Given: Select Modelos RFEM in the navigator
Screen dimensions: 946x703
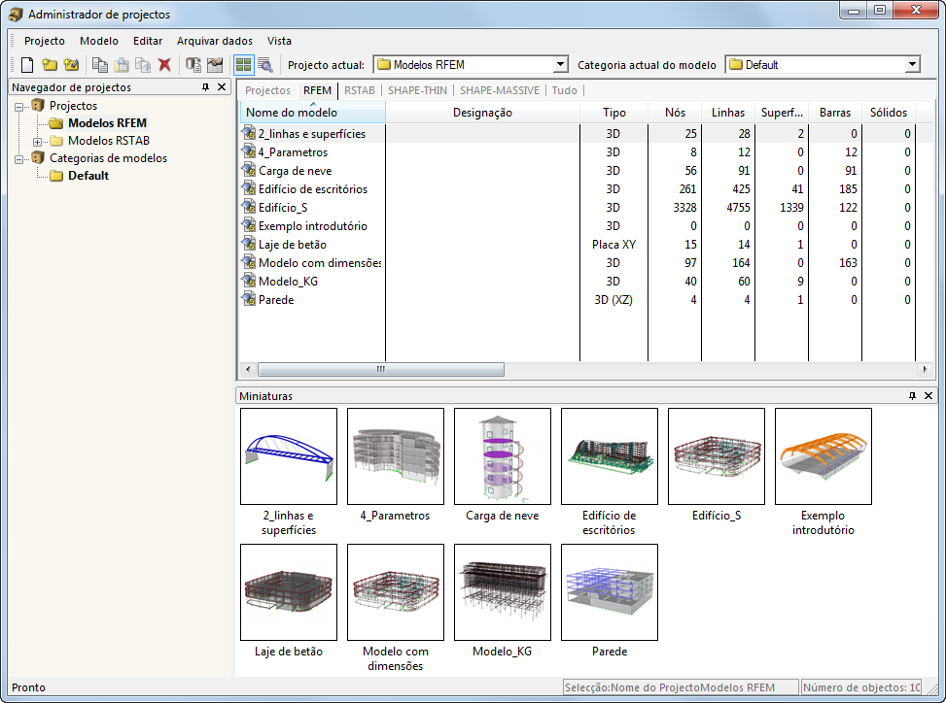Looking at the screenshot, I should [x=107, y=123].
